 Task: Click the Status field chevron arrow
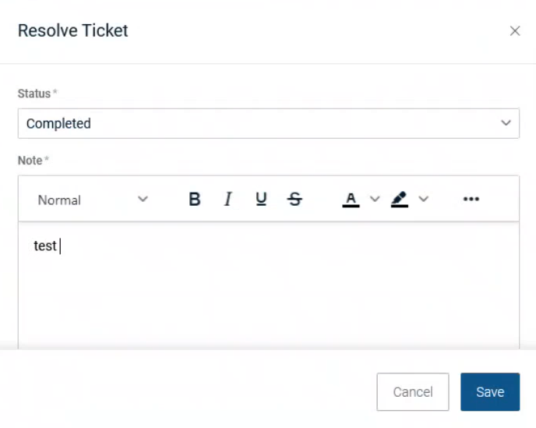tap(506, 123)
